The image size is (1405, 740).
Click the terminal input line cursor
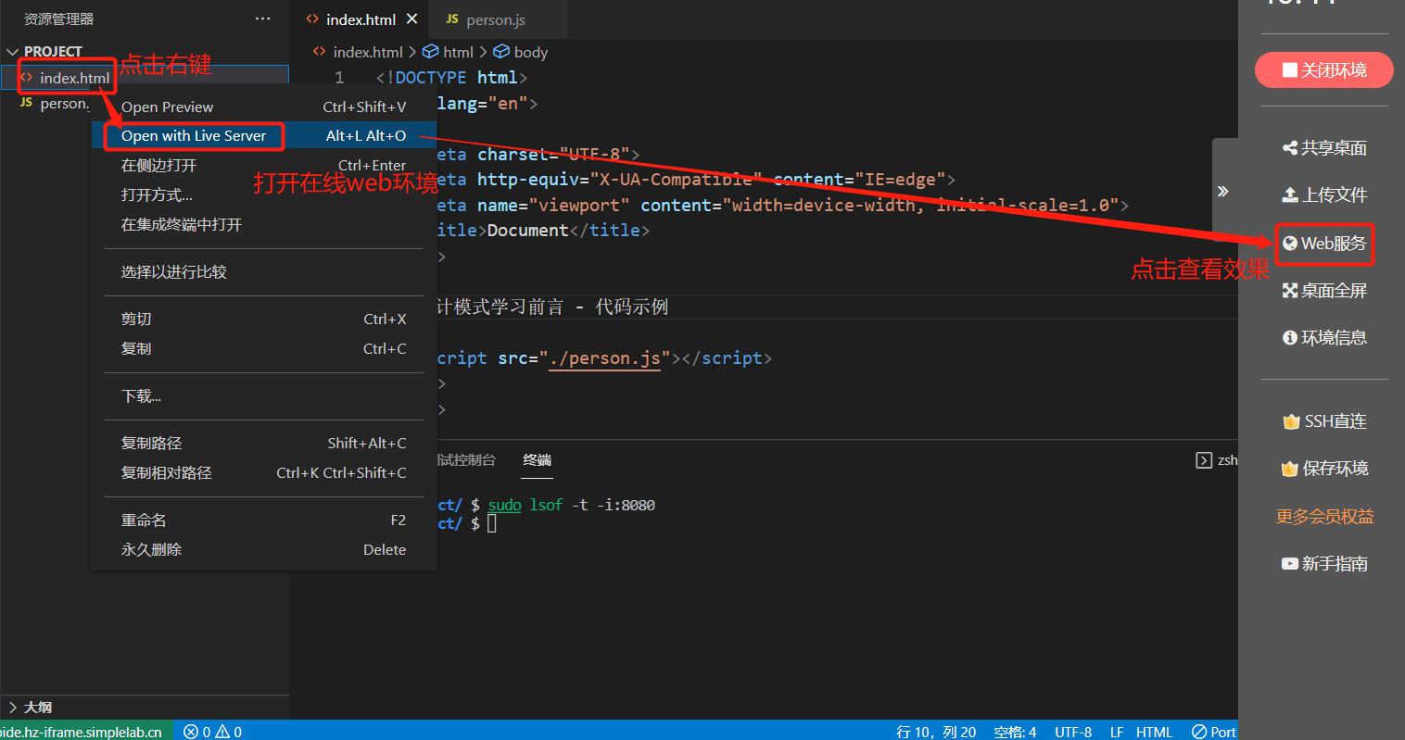[x=492, y=523]
